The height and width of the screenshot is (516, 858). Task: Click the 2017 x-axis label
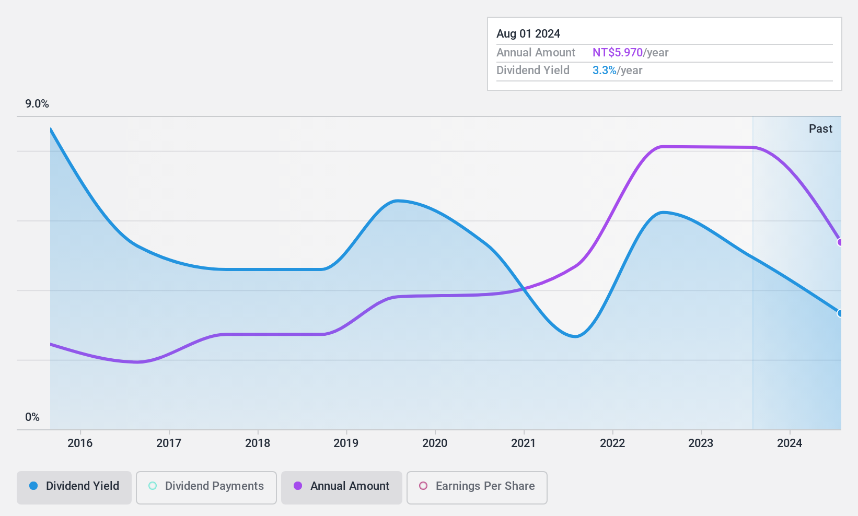(169, 443)
